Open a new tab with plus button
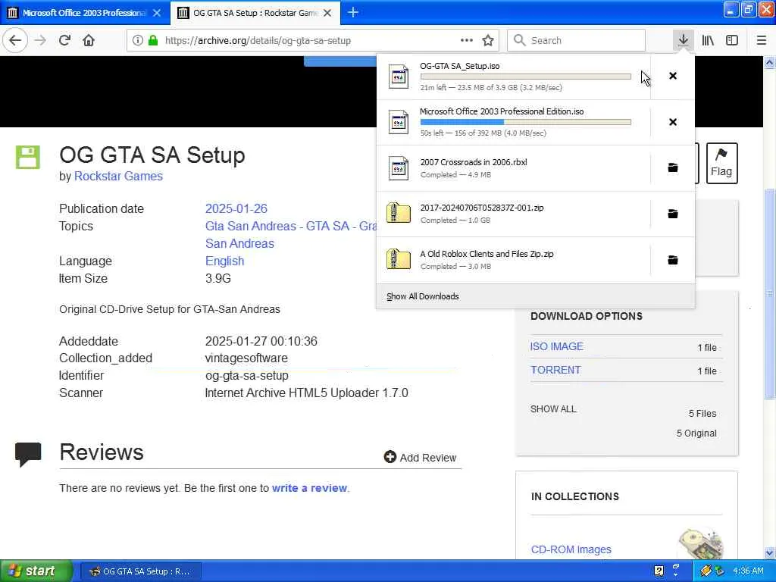The width and height of the screenshot is (776, 582). 353,12
